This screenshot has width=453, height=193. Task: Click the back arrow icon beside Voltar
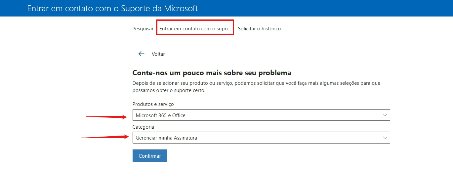coord(142,54)
